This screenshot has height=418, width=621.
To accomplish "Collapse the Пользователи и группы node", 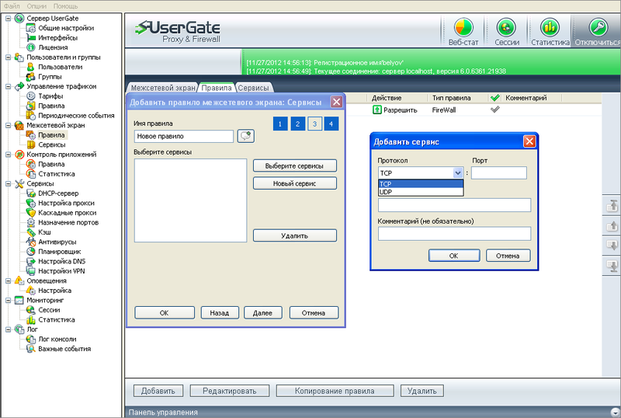I will click(x=8, y=57).
